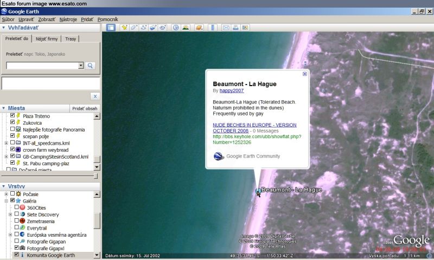Open the Súbor menu
This screenshot has height=260, width=434.
[8, 19]
